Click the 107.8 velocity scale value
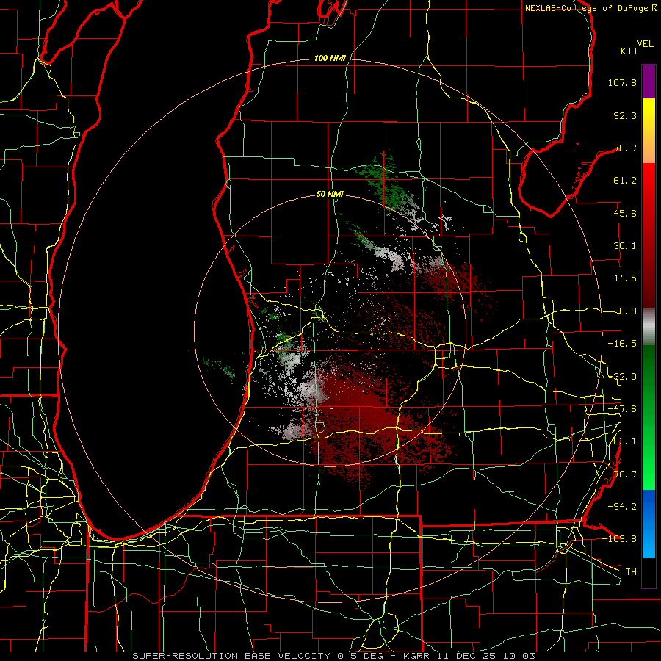 (x=622, y=82)
